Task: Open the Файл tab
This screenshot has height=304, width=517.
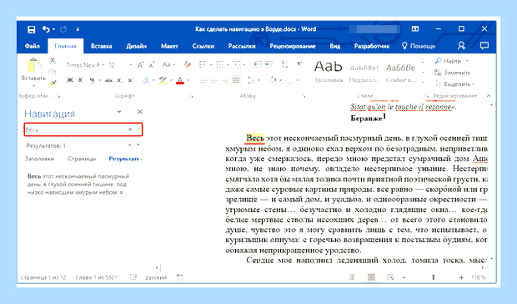Action: tap(32, 46)
